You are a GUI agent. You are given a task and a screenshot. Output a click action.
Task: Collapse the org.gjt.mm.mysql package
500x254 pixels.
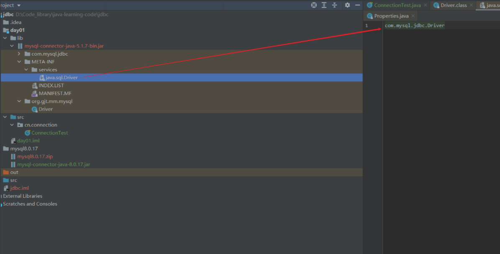coord(19,101)
